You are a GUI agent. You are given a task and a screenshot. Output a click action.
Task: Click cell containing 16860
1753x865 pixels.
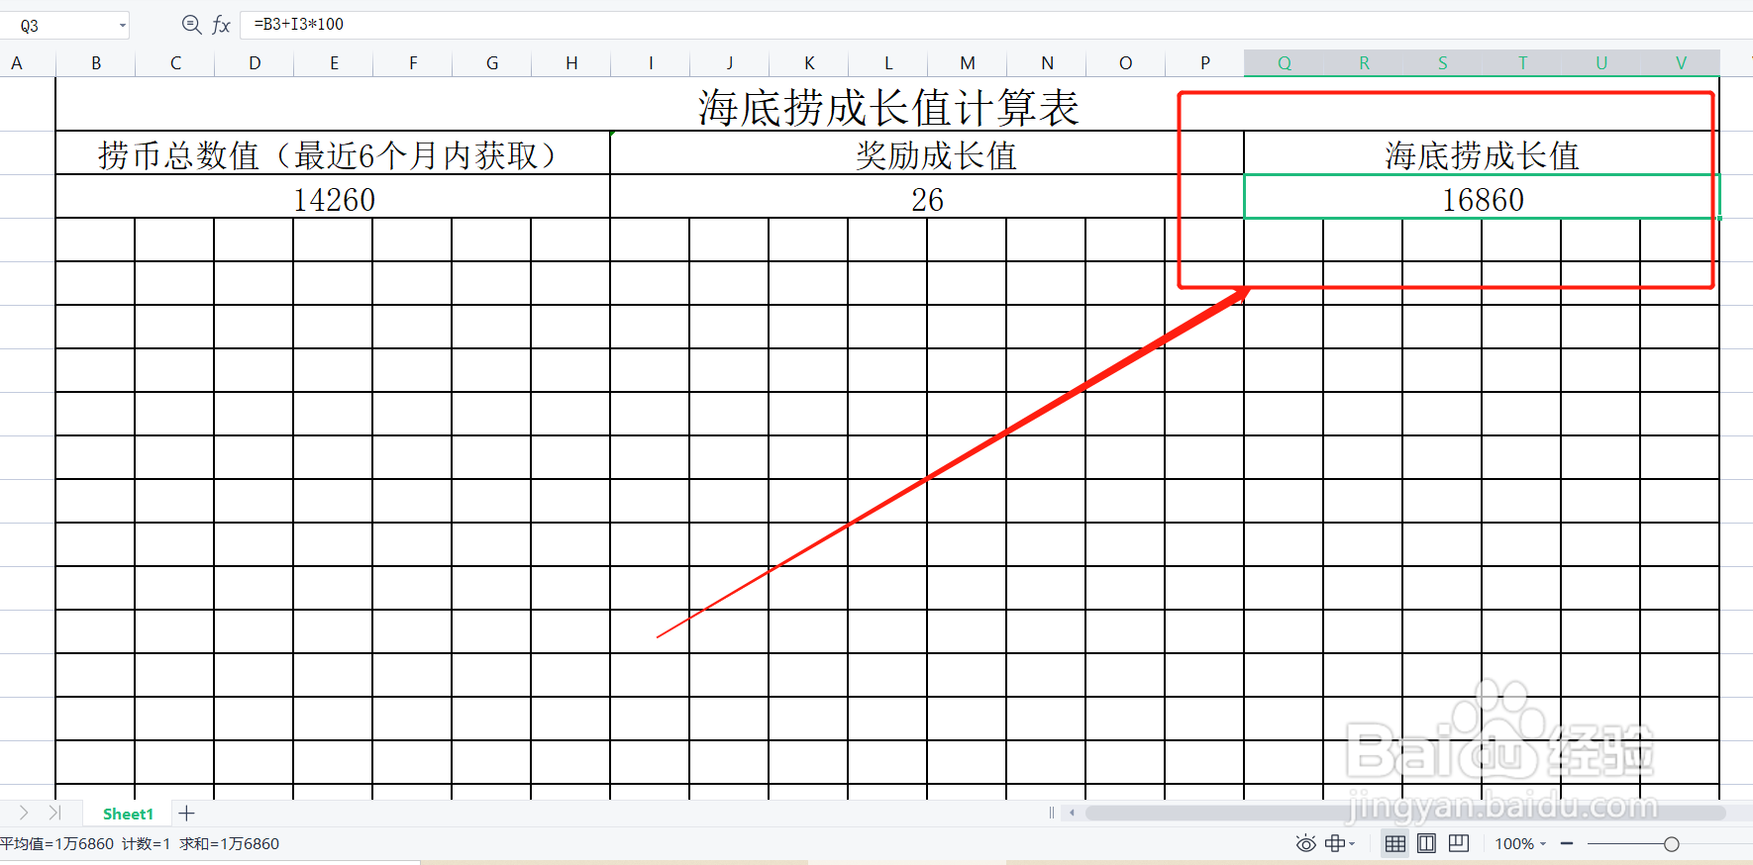pyautogui.click(x=1482, y=197)
